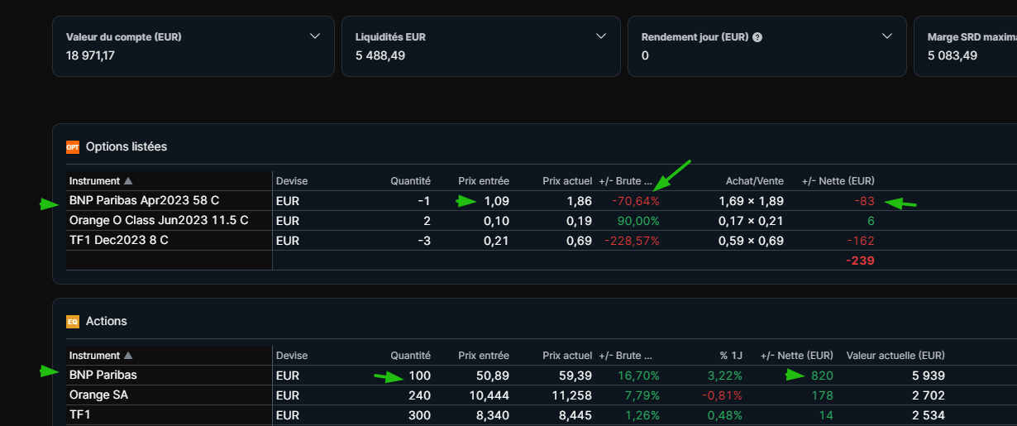
Task: Sort options by Prix entrée column header
Action: pos(484,181)
